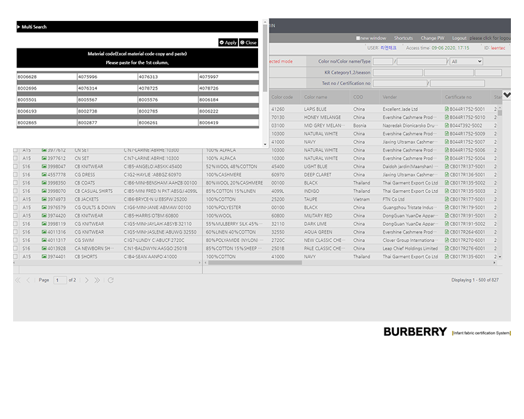Click the image icon beside material 3998047
Viewport: 524px width, 419px height.
click(x=44, y=166)
